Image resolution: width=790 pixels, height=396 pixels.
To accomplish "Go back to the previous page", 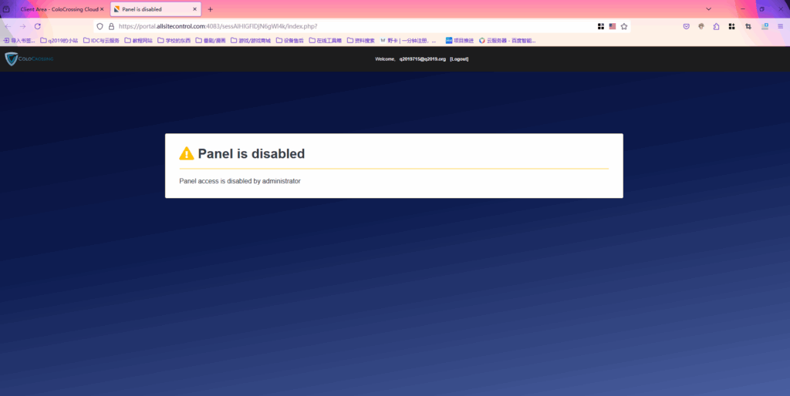I will tap(8, 26).
